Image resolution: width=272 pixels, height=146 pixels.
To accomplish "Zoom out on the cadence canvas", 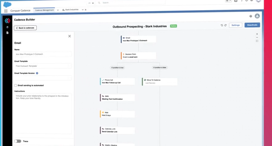I will pos(257,37).
